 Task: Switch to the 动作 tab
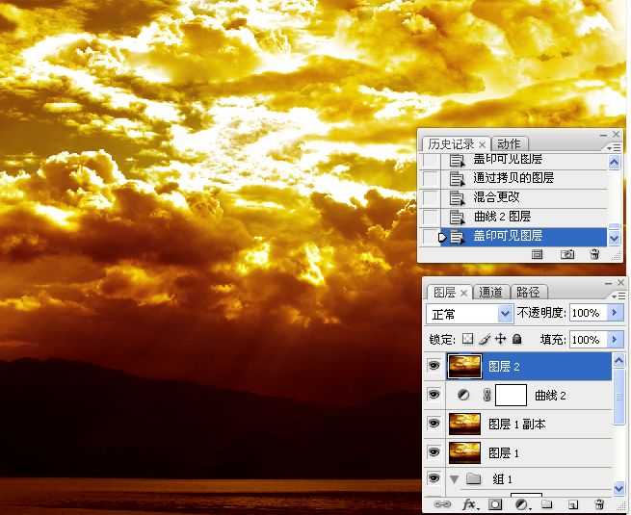(509, 144)
